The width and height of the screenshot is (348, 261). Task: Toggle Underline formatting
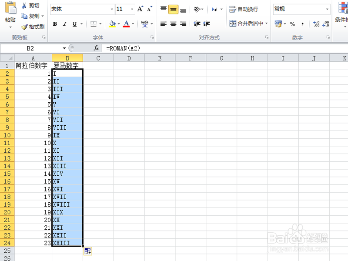click(74, 24)
